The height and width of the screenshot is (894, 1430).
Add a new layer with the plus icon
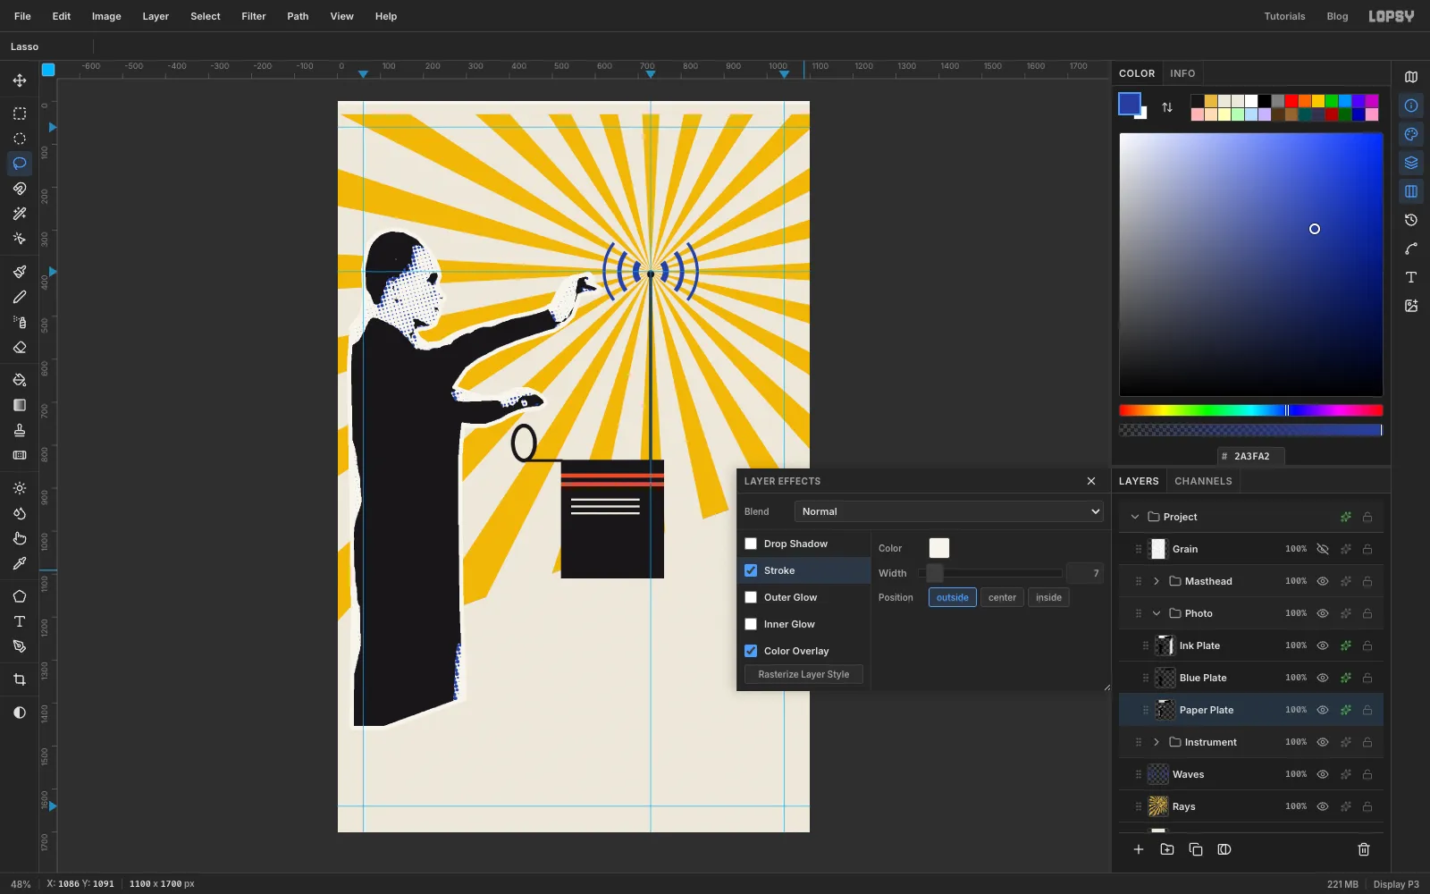point(1139,849)
